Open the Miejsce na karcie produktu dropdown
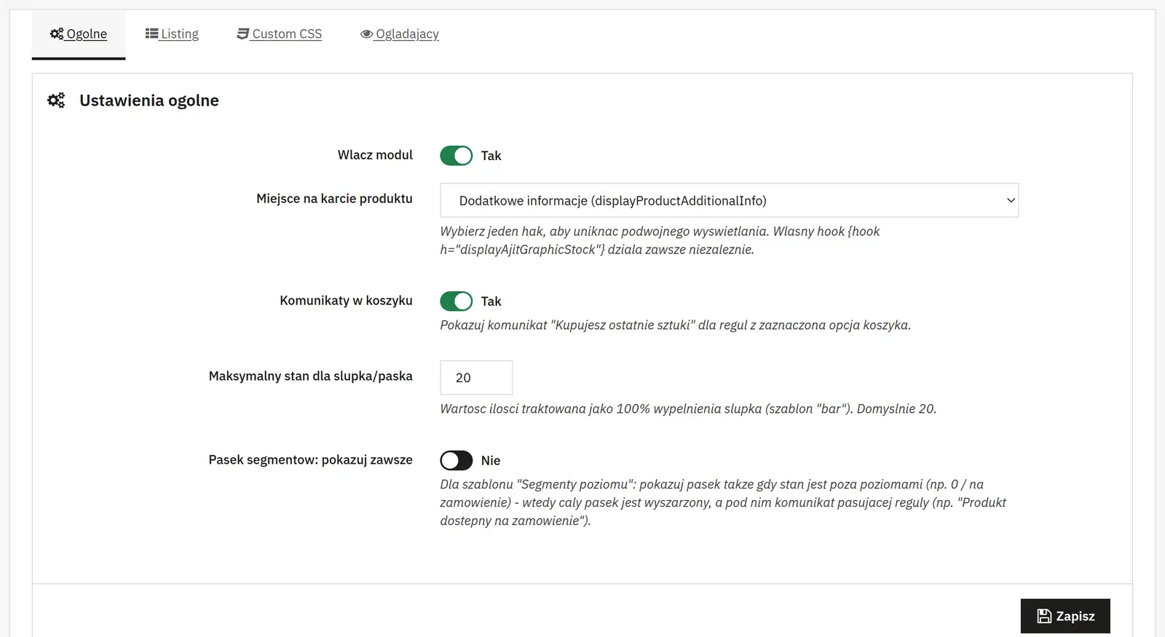This screenshot has width=1165, height=637. tap(729, 200)
